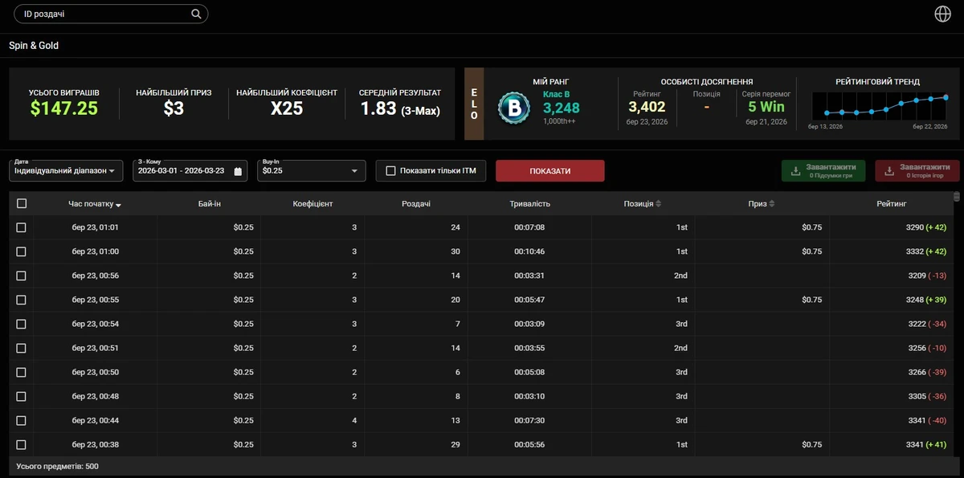Open the date range type dropdown

(65, 170)
